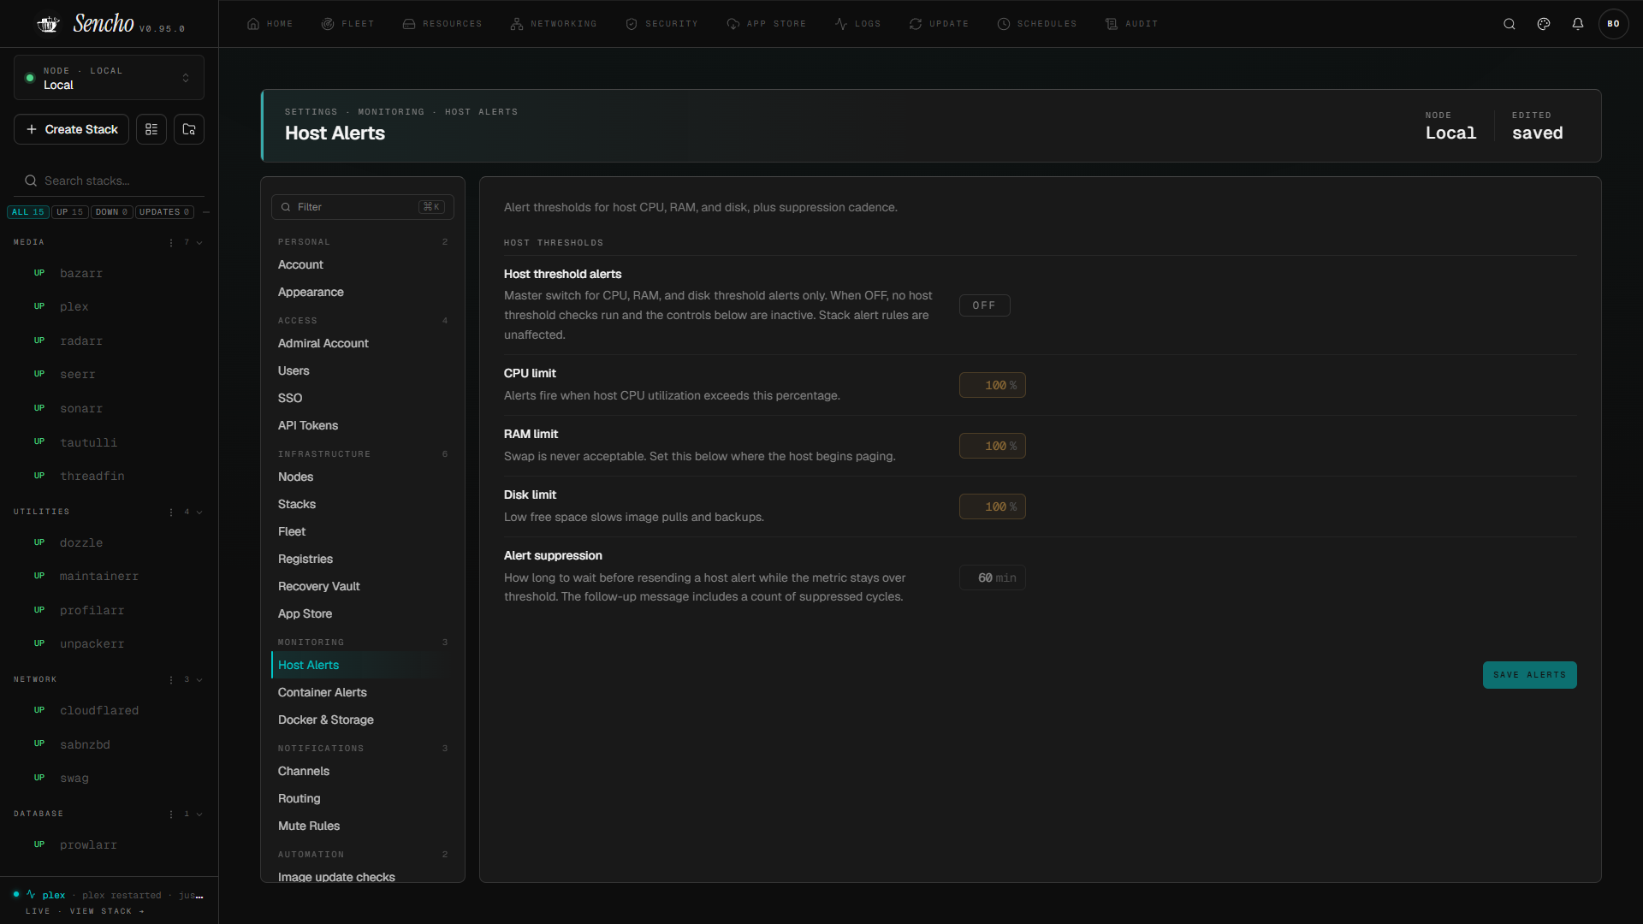Open the global search magnifier icon
This screenshot has width=1643, height=924.
click(x=1510, y=24)
